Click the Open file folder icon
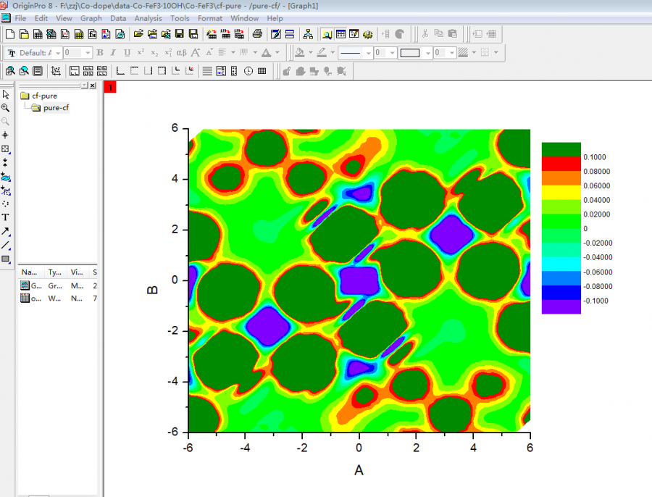Viewport: 652px width, 497px height. pos(138,34)
